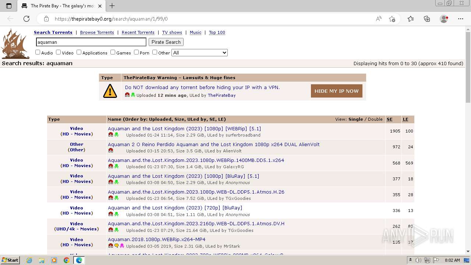Screen dimensions: 471x265
Task: Check the Video filter checkbox
Action: point(58,52)
